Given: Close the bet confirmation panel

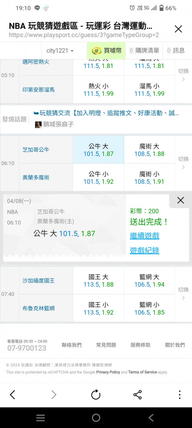Looking at the screenshot, I should [180, 200].
